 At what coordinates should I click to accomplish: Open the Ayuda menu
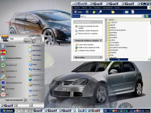click(x=117, y=8)
